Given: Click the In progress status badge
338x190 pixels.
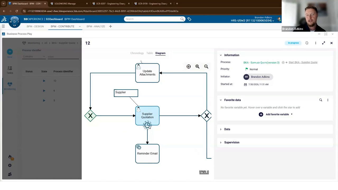Looking at the screenshot, I should (x=293, y=43).
